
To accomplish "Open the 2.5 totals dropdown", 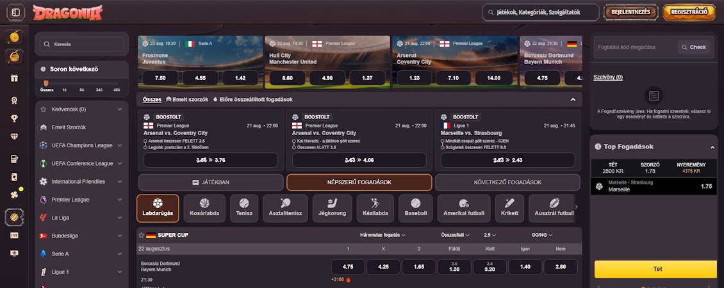I will (490, 235).
